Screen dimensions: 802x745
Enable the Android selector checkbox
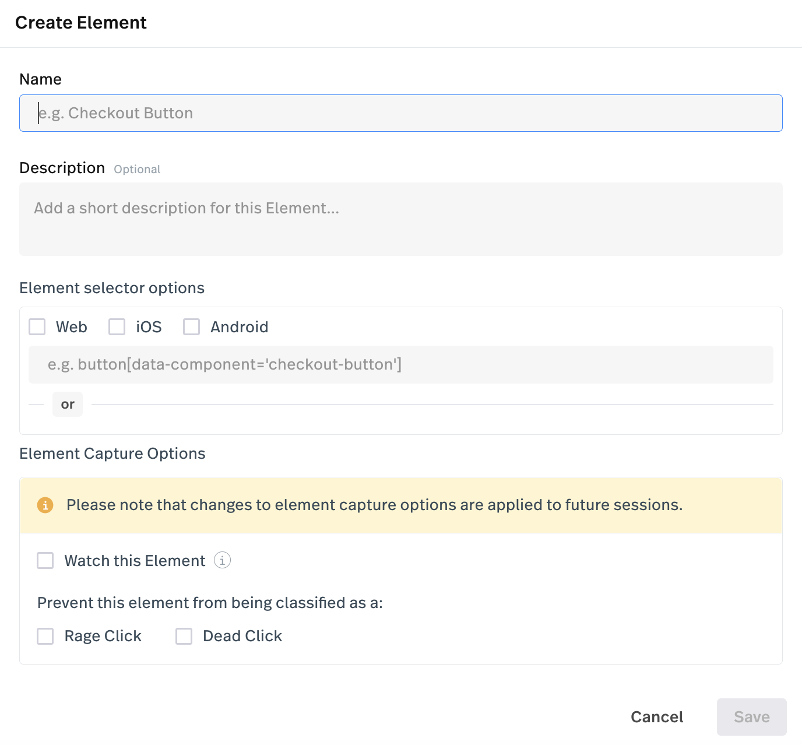coord(192,327)
